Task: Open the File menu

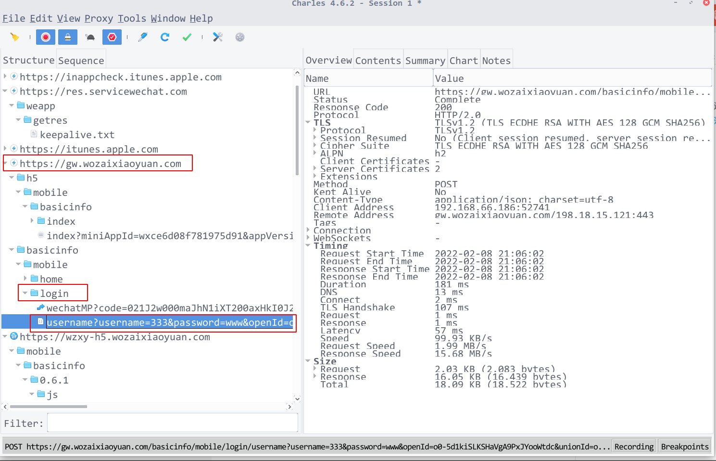Action: 14,18
